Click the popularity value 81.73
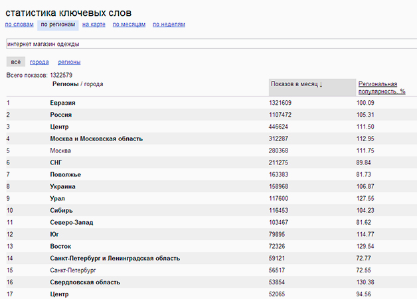The height and width of the screenshot is (299, 417). tap(364, 174)
